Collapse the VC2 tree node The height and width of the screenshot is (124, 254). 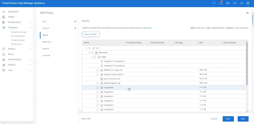87,48
